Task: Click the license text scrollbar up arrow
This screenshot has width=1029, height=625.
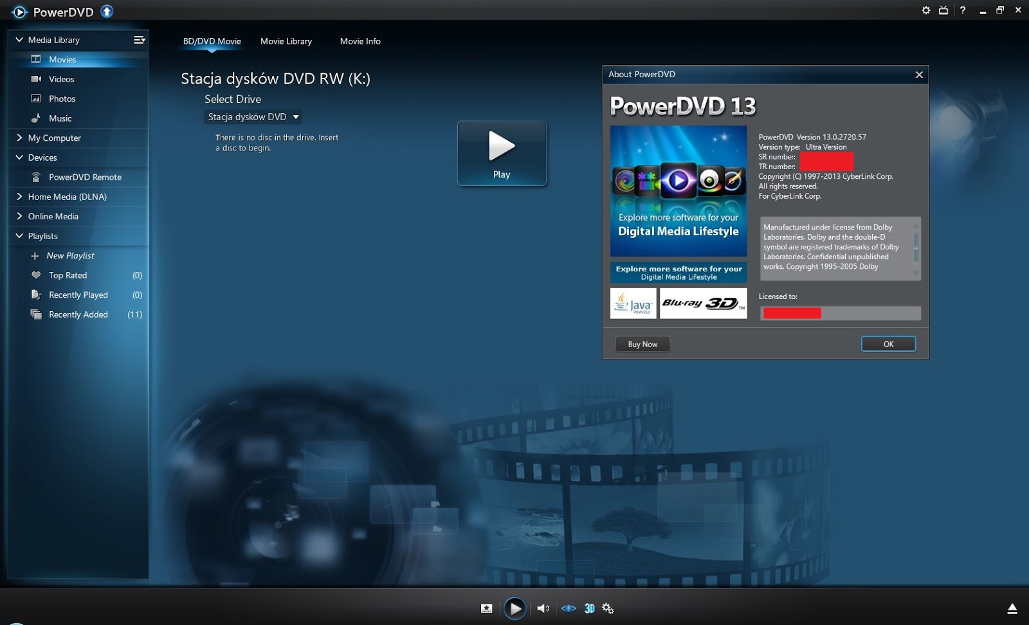Action: 916,226
